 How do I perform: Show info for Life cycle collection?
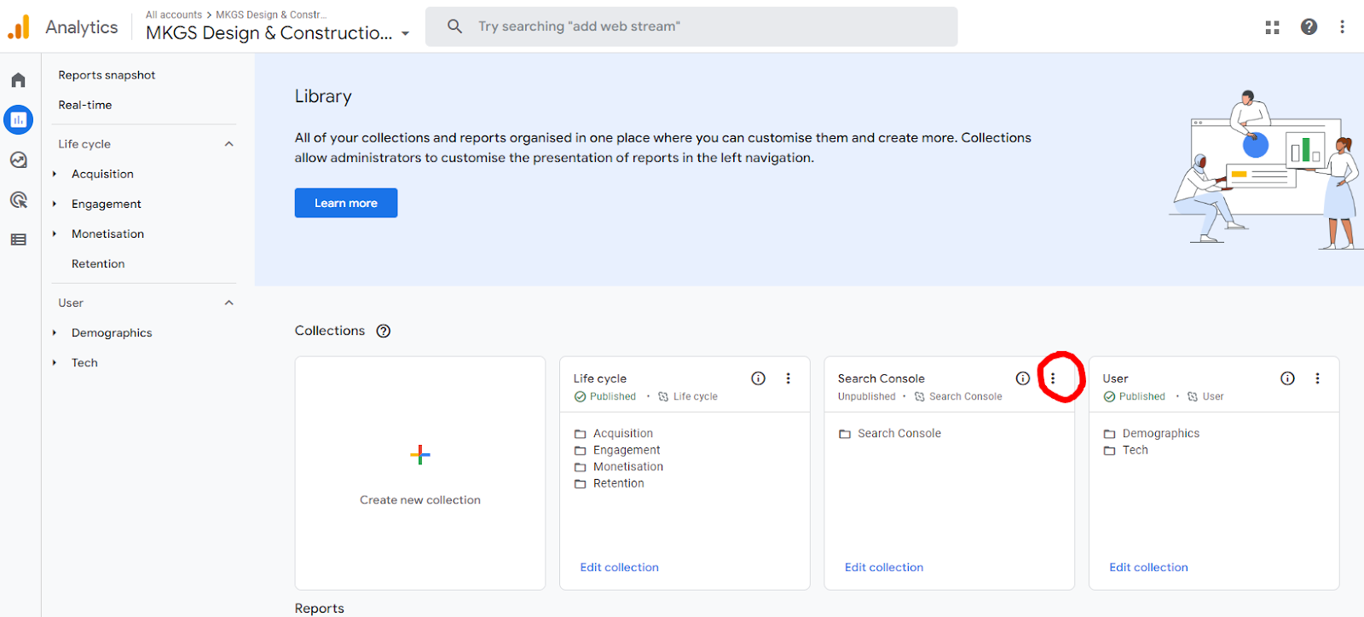(758, 378)
